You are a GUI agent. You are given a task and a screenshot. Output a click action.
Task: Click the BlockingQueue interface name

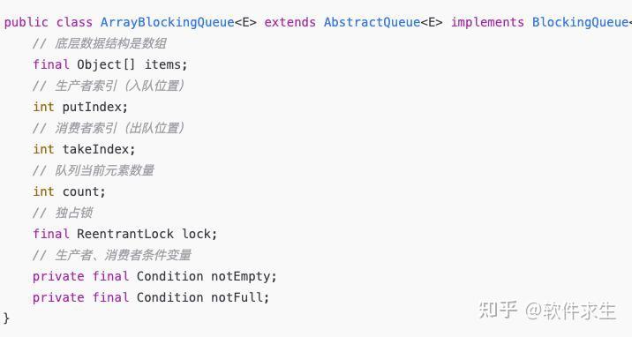582,22
